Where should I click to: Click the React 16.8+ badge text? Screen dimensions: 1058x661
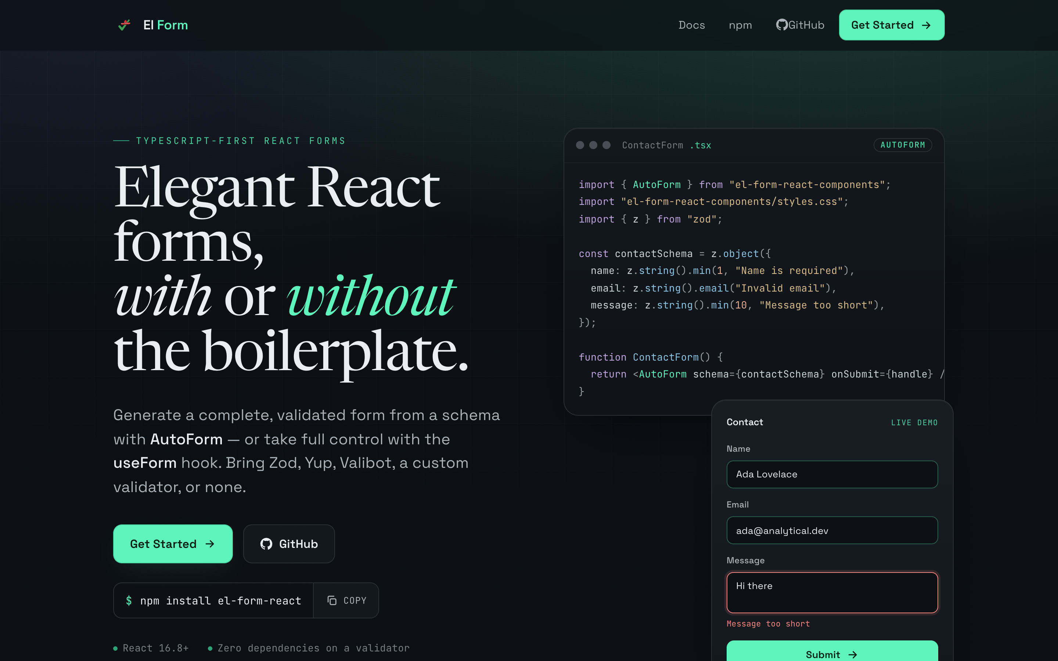(156, 648)
